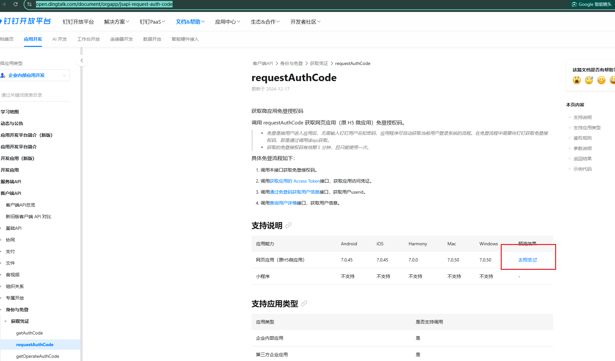Open 音视频 in the sidebar
This screenshot has width=615, height=361.
[x=13, y=275]
